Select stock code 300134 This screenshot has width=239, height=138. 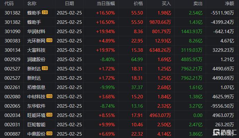(x=12, y=50)
